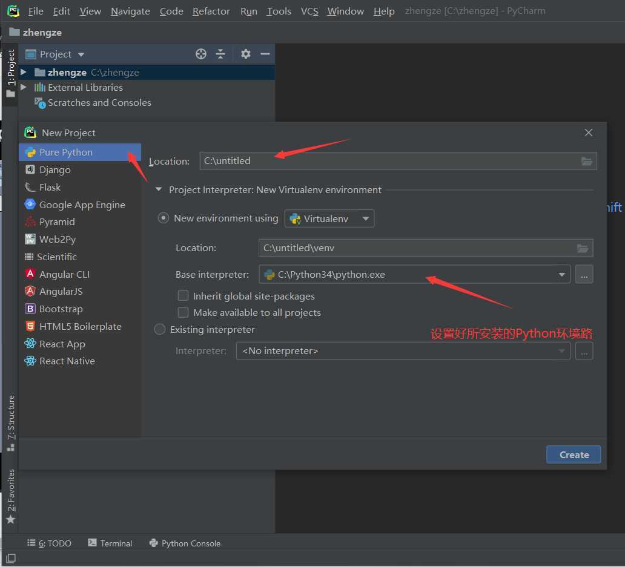Click zhengze breadcrumb in navigation bar
This screenshot has width=625, height=567.
(x=36, y=32)
